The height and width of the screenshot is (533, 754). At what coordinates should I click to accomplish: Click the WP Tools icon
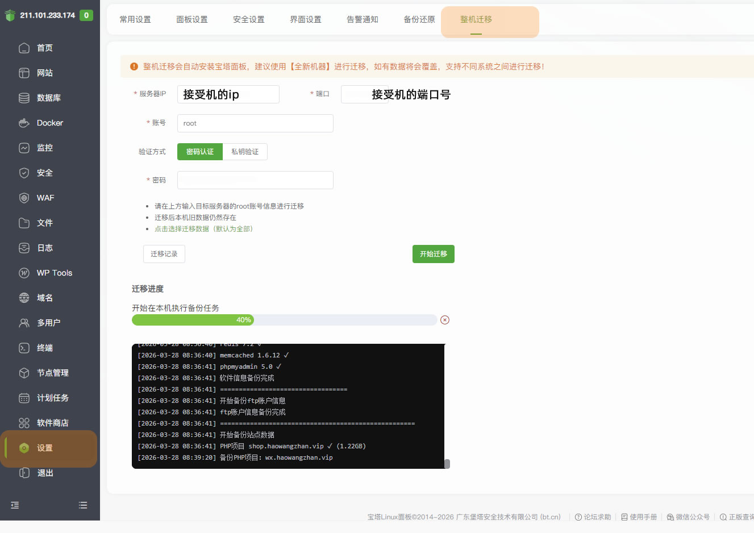click(x=24, y=273)
